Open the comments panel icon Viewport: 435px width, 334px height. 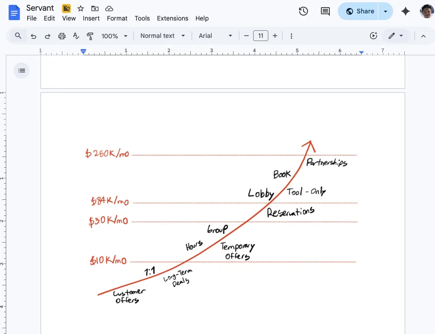[325, 12]
